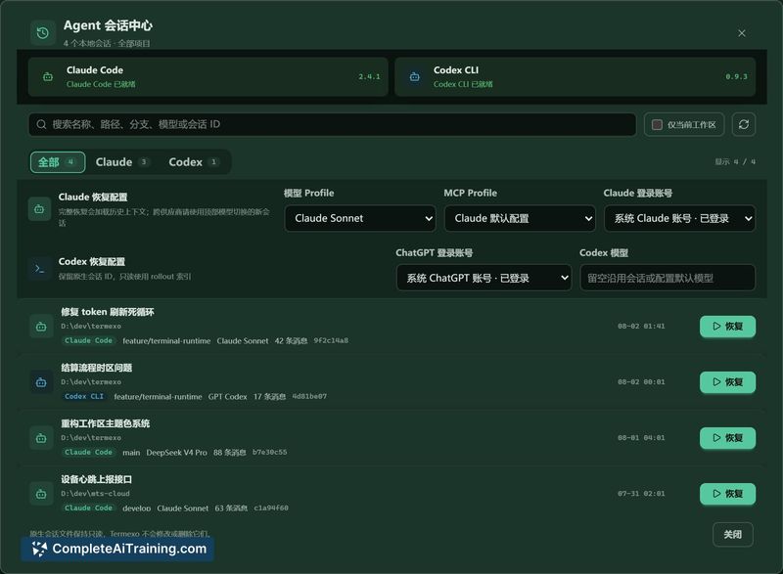The width and height of the screenshot is (783, 574).
Task: Click the Claude Code robot icon card
Action: [x=48, y=77]
